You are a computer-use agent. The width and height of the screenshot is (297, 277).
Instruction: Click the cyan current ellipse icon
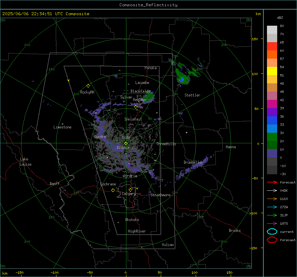272,232
